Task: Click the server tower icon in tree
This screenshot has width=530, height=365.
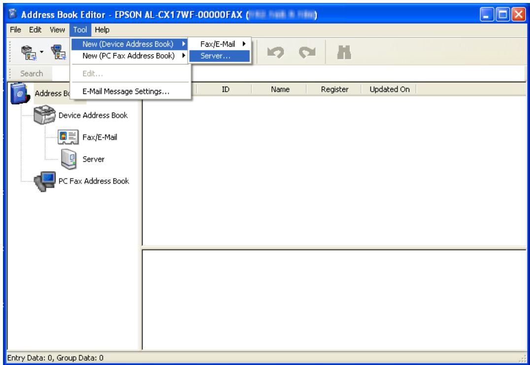Action: 68,159
